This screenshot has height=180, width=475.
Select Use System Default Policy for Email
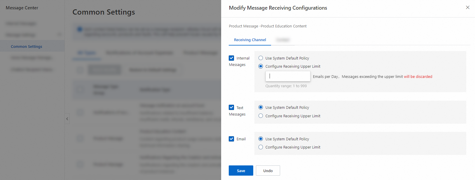tap(261, 139)
